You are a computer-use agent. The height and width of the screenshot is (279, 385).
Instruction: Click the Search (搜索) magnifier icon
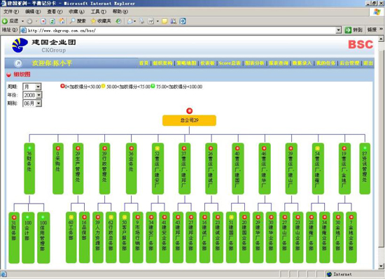point(72,21)
